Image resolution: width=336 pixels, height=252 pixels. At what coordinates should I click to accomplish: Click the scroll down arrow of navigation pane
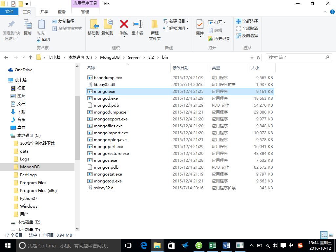pos(77,229)
